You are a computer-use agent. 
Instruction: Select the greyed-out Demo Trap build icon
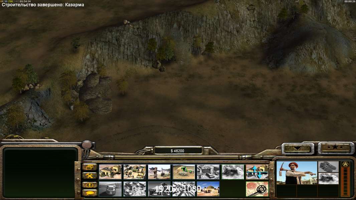(x=233, y=172)
